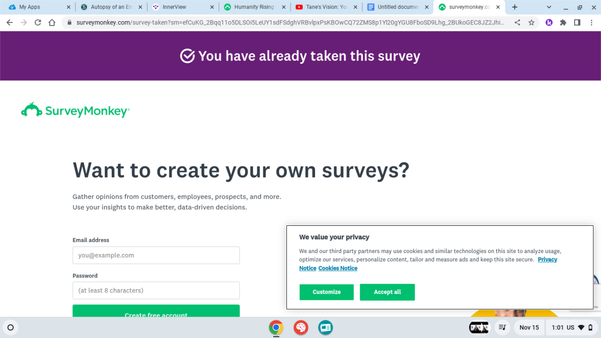The height and width of the screenshot is (338, 601).
Task: Focus the Password input field
Action: (x=156, y=291)
